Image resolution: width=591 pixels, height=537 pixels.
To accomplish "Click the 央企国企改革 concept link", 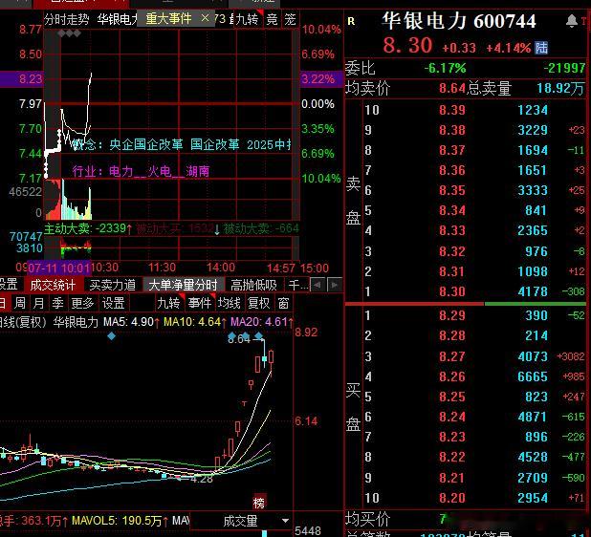I will click(x=146, y=144).
